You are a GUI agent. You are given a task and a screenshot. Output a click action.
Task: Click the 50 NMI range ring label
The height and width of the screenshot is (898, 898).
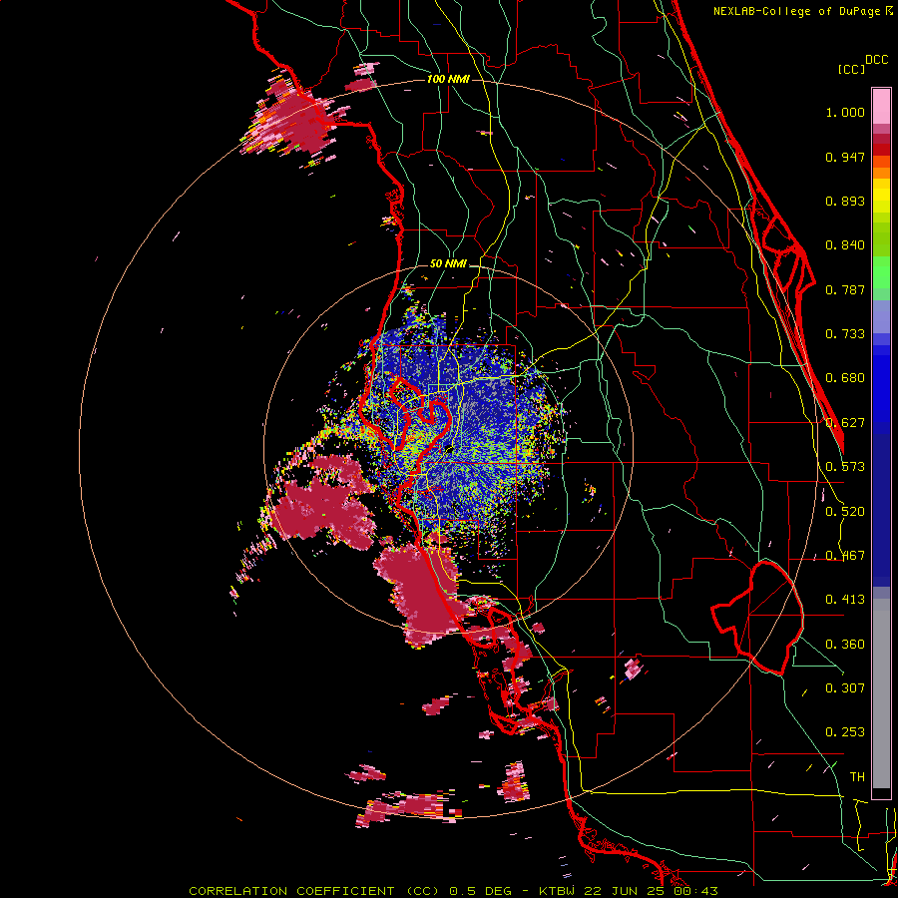pyautogui.click(x=448, y=264)
